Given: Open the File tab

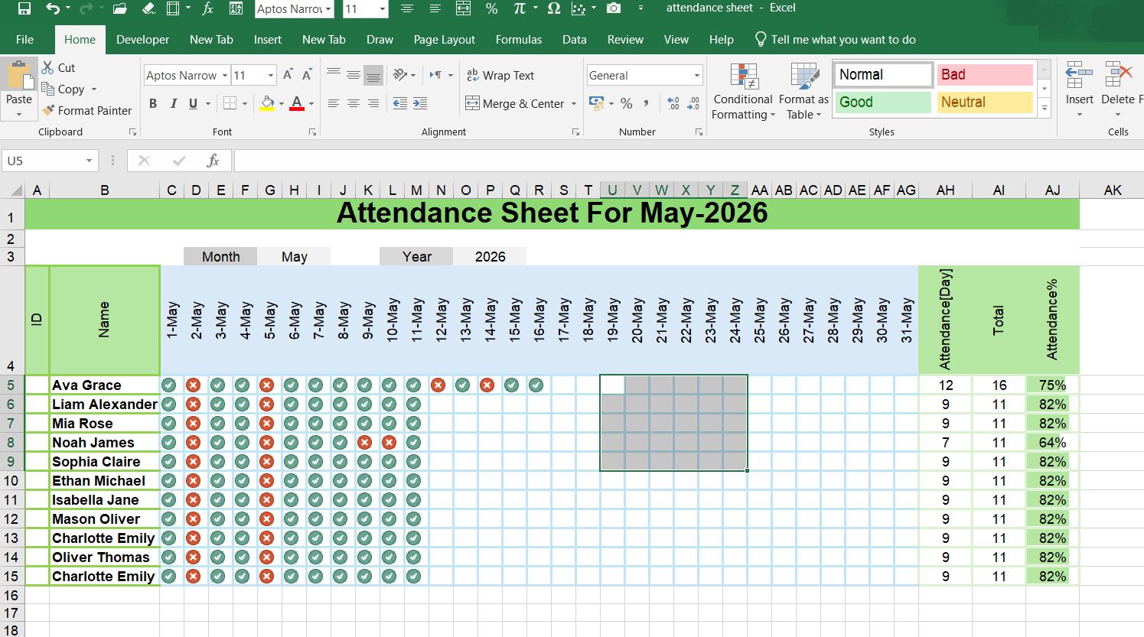Looking at the screenshot, I should [24, 40].
